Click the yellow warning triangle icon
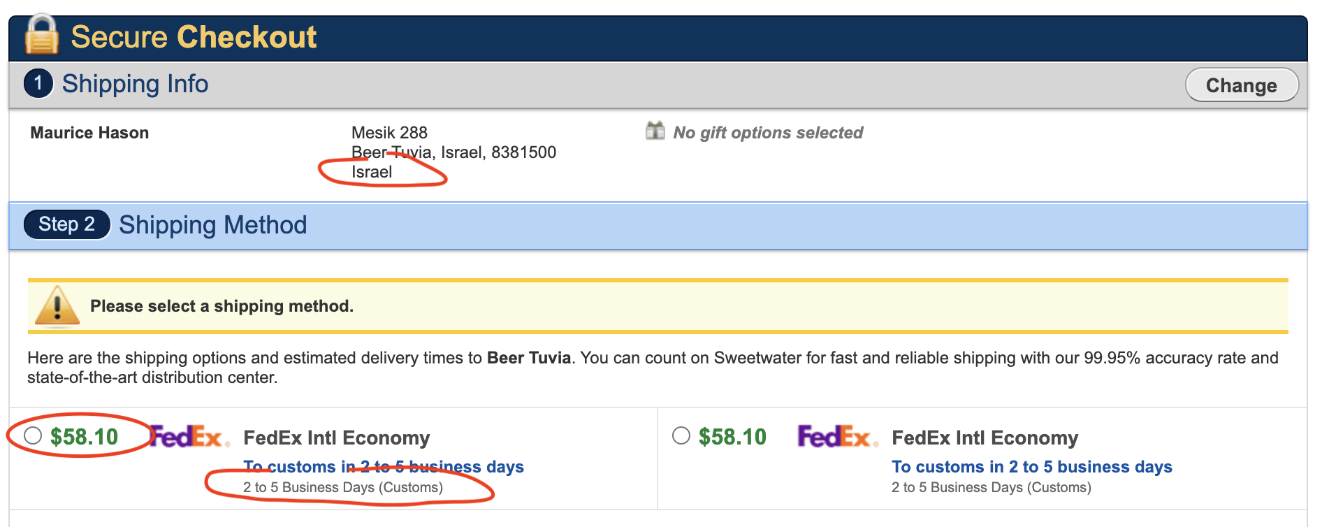 [57, 306]
